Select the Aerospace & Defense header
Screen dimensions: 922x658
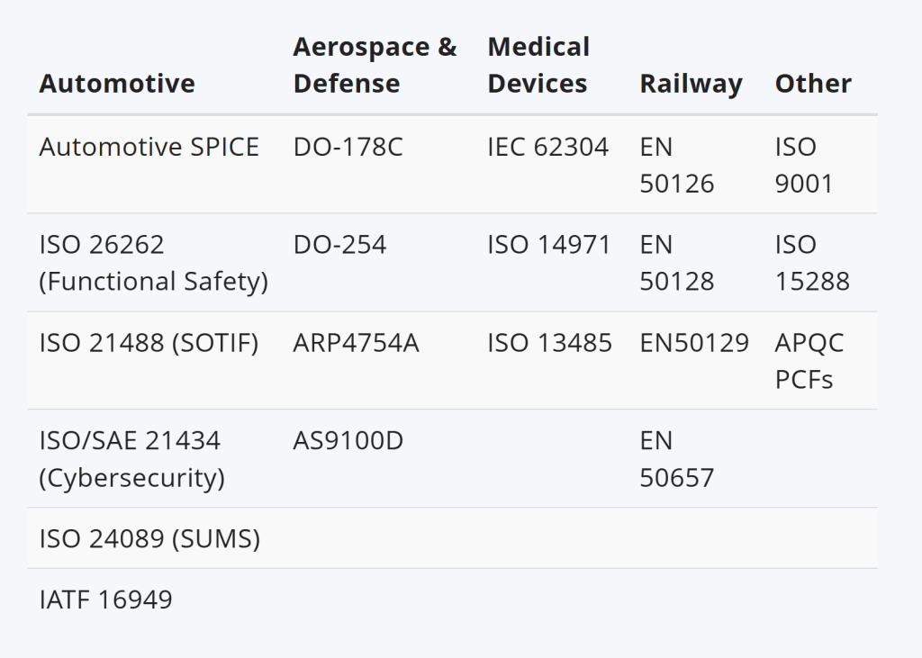click(375, 66)
